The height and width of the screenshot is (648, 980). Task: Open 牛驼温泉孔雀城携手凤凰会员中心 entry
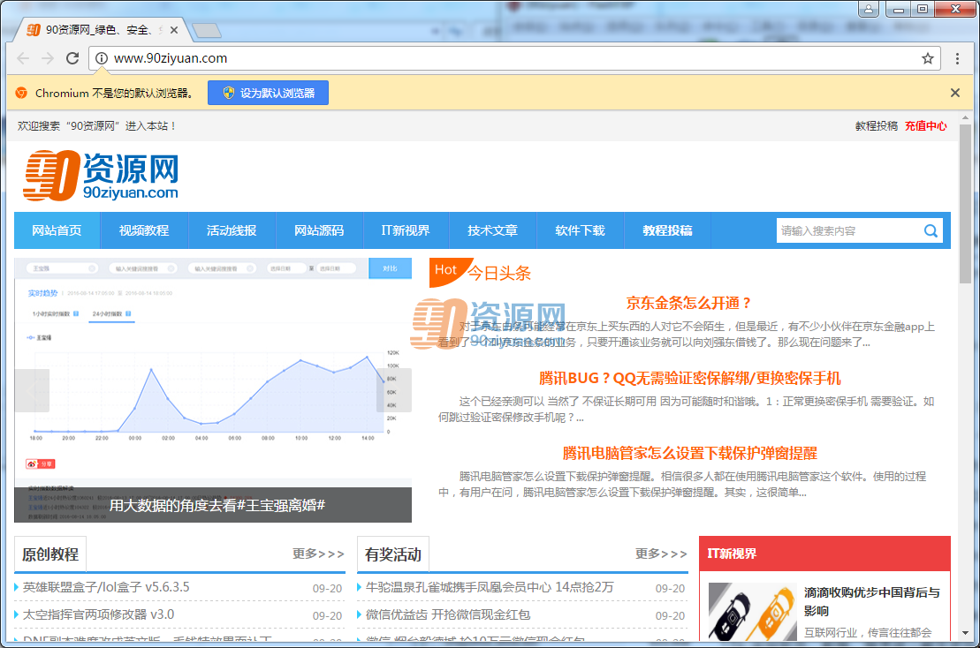point(490,587)
